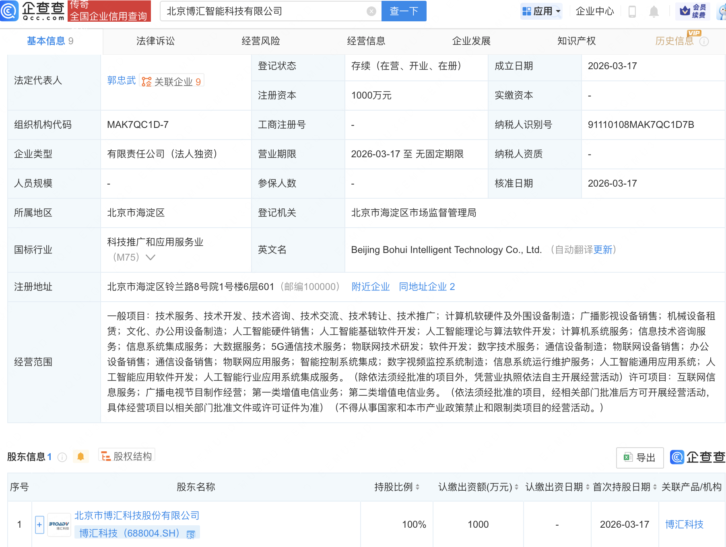Click the orange bell beside 股东信息
The width and height of the screenshot is (726, 547).
[x=80, y=457]
